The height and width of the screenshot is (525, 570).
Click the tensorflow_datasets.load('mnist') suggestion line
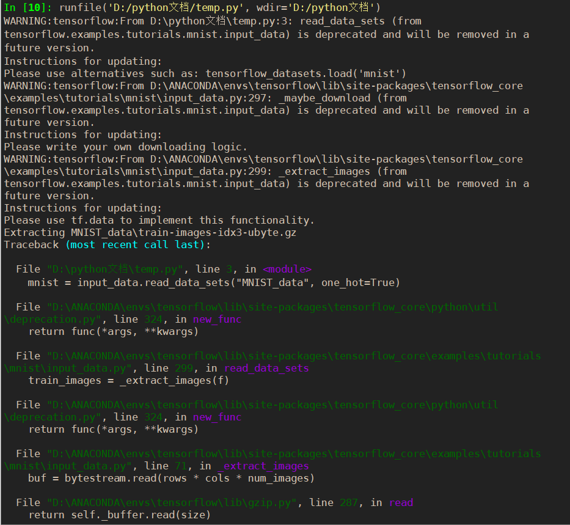coord(205,74)
